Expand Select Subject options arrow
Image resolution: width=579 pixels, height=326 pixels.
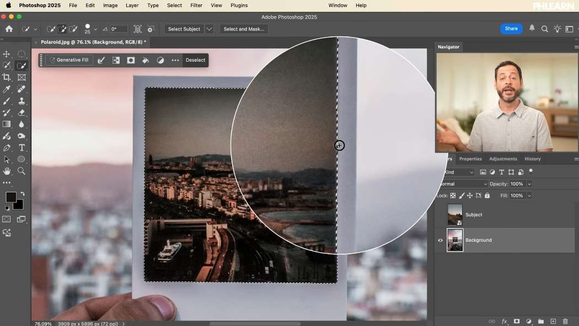point(209,29)
